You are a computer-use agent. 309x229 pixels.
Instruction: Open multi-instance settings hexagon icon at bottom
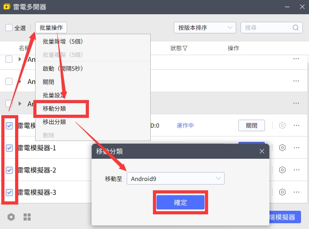[11, 217]
